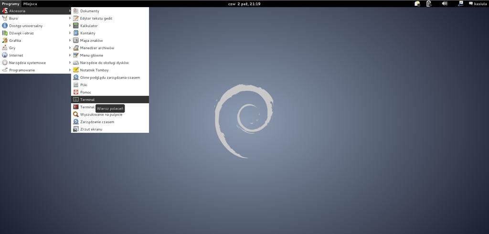489x234 pixels.
Task: Click the clock showing czw 2 paź, 21:19
Action: click(x=244, y=4)
